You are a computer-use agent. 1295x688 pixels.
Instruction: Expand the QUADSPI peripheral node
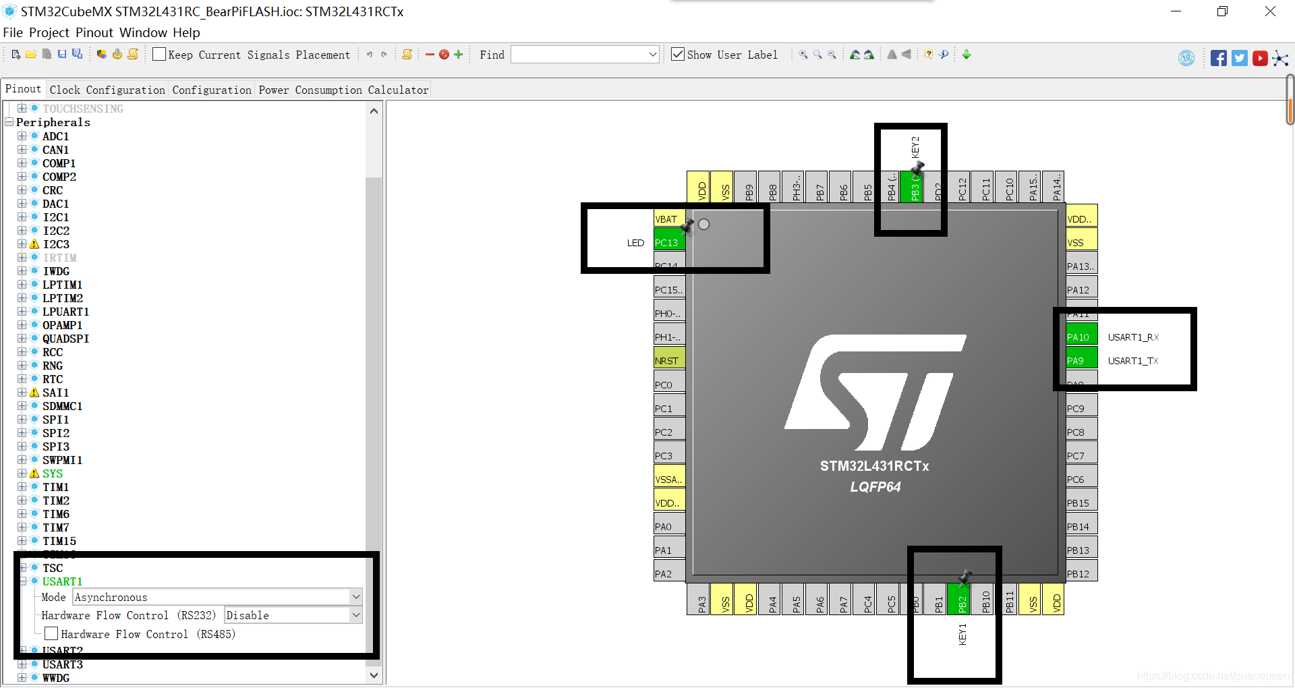(22, 339)
